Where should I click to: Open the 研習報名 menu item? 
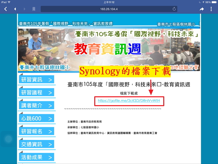tap(37, 131)
